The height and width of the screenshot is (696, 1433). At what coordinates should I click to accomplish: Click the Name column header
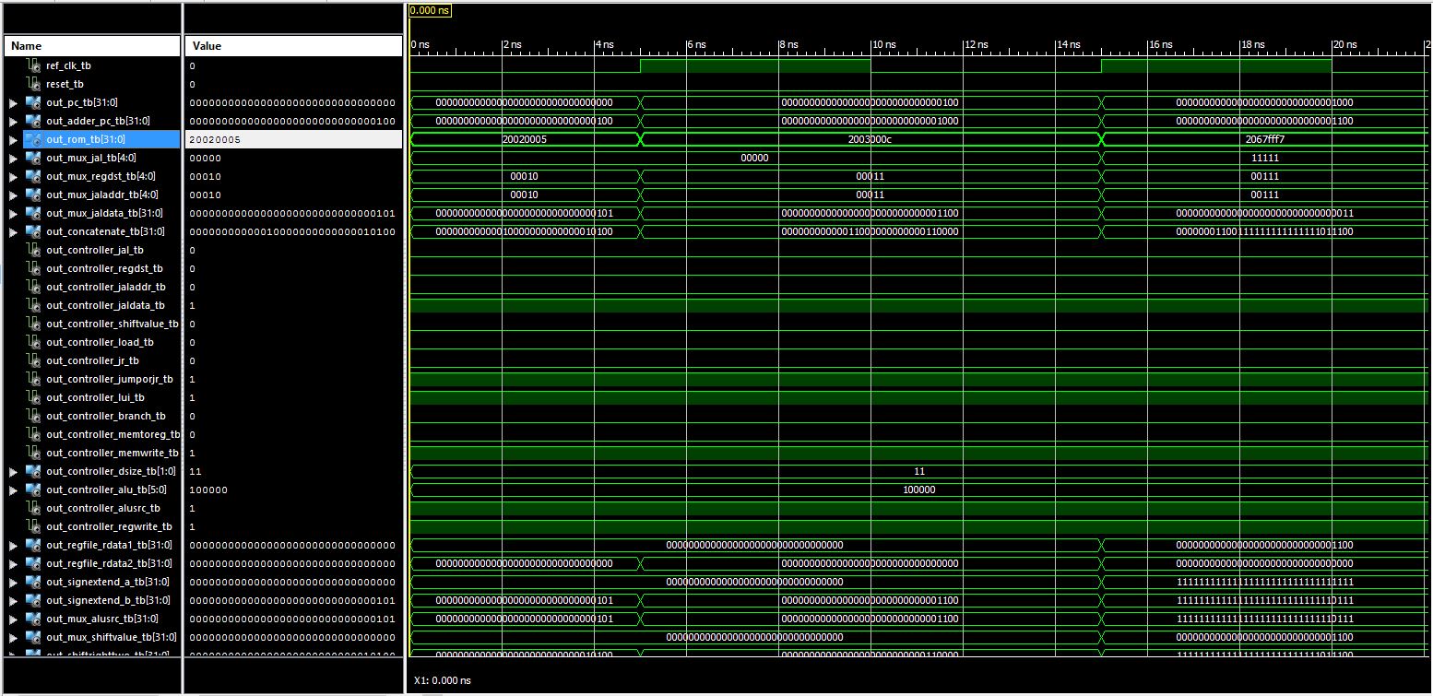point(92,46)
